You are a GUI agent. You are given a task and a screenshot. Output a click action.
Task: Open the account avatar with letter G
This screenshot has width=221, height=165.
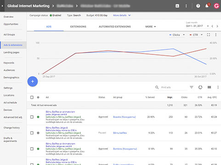(216, 6)
